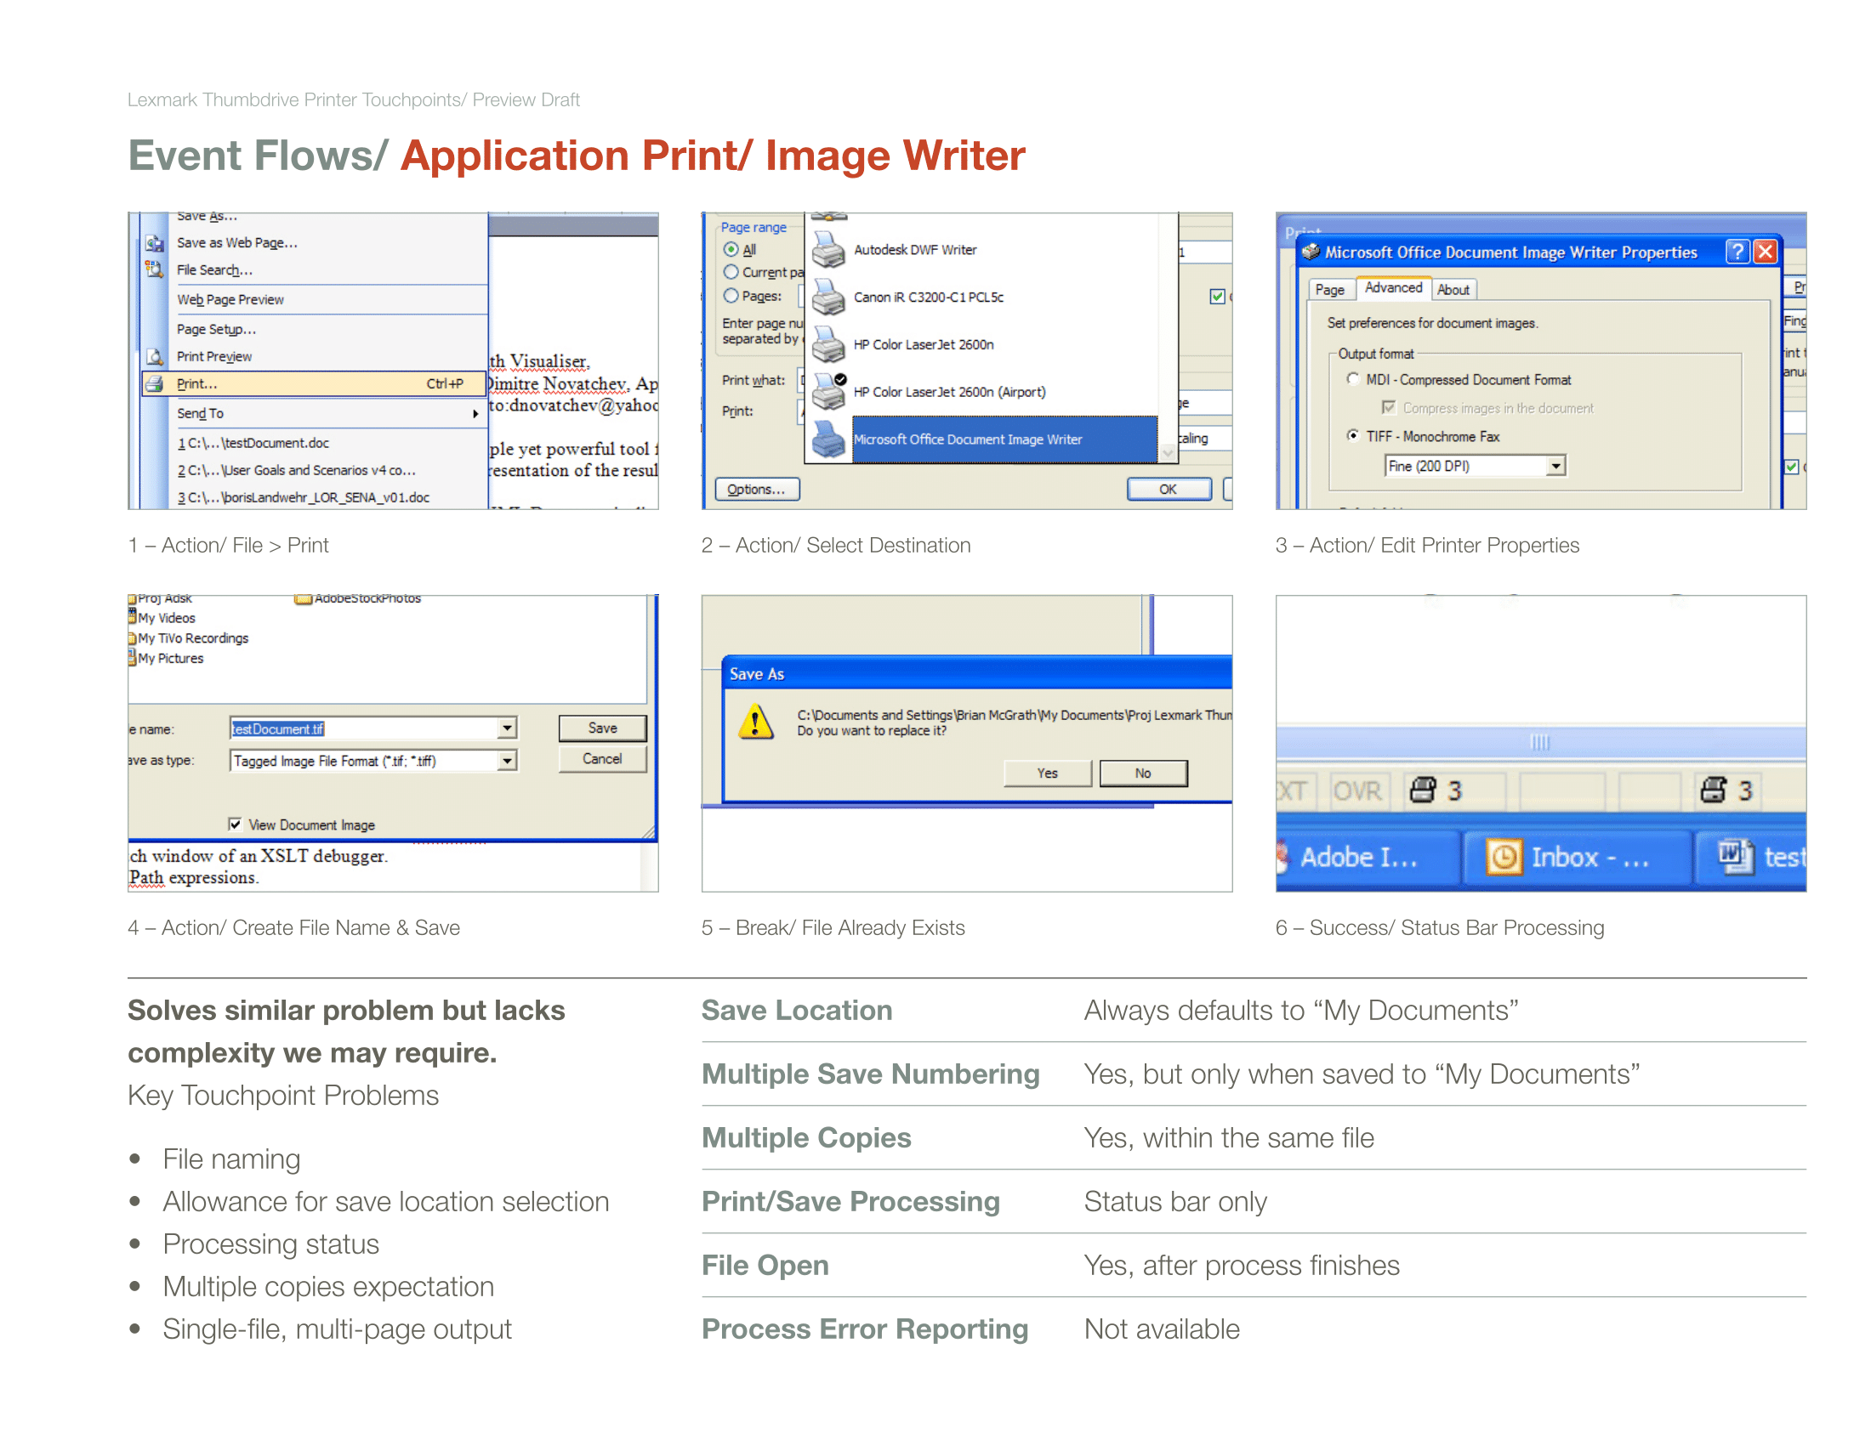Click the Image Writer Properties title bar icon
Viewport: 1871px width, 1445px height.
coord(1311,252)
